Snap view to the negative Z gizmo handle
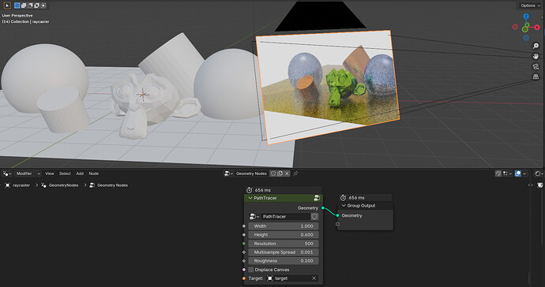 pyautogui.click(x=526, y=38)
